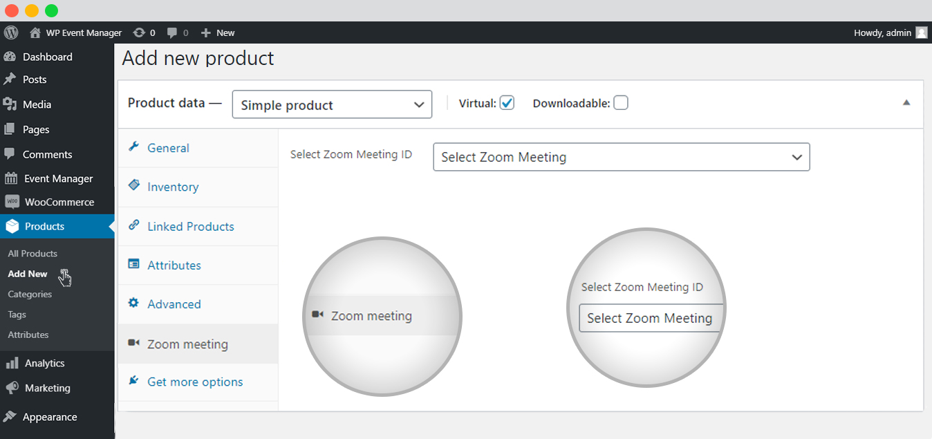Switch to the Advanced tab
The height and width of the screenshot is (439, 932).
tap(198, 304)
